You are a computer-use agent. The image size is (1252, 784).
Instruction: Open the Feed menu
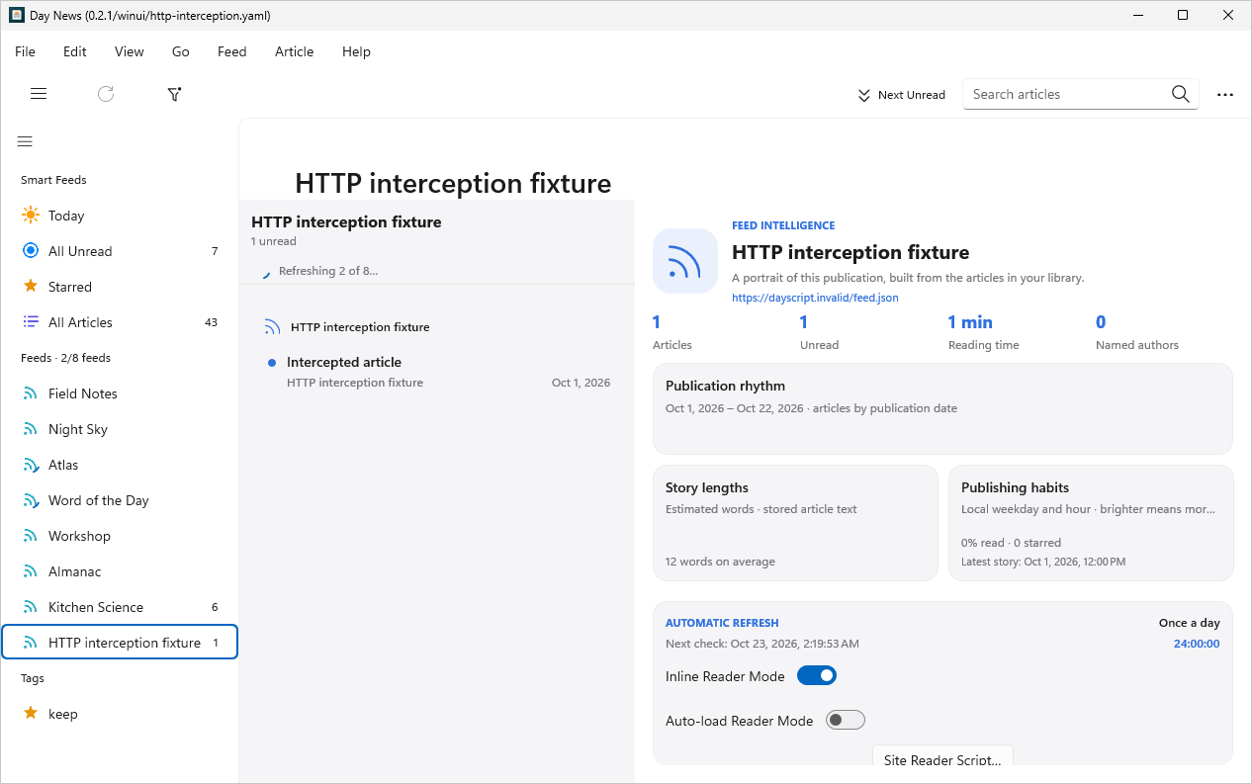coord(232,51)
